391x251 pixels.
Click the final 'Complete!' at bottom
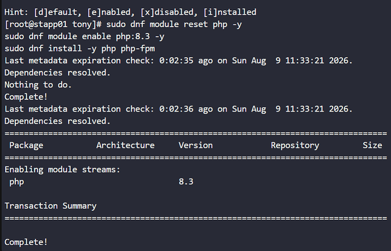pos(26,243)
